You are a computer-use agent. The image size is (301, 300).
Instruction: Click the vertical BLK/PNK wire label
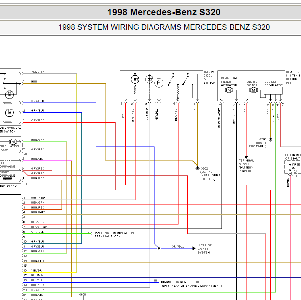(288, 184)
